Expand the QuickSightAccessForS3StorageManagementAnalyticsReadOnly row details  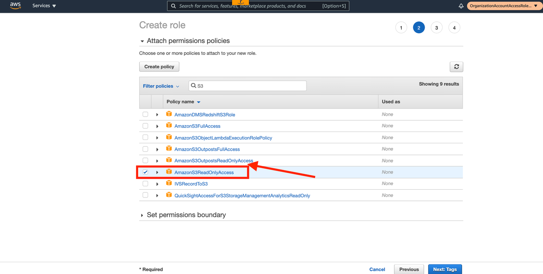157,196
